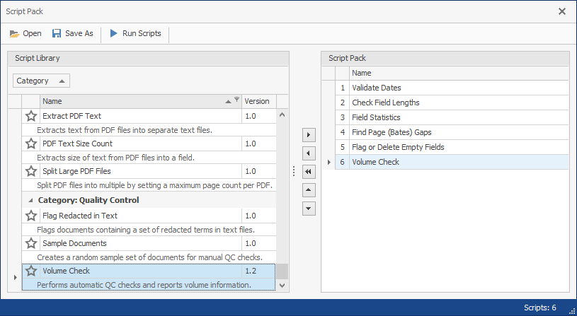Run the scripts with the play button
Screen dimensions: 577x316
[x=135, y=33]
